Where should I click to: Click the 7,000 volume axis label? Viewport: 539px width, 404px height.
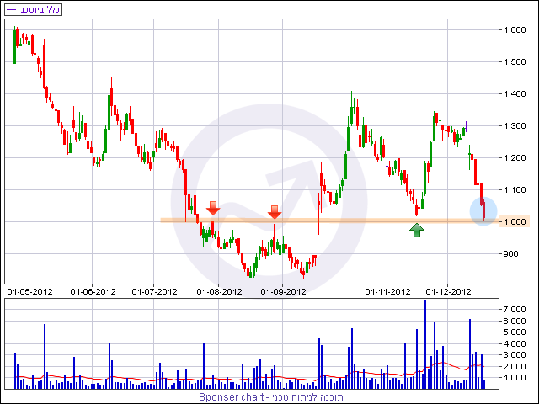(515, 309)
